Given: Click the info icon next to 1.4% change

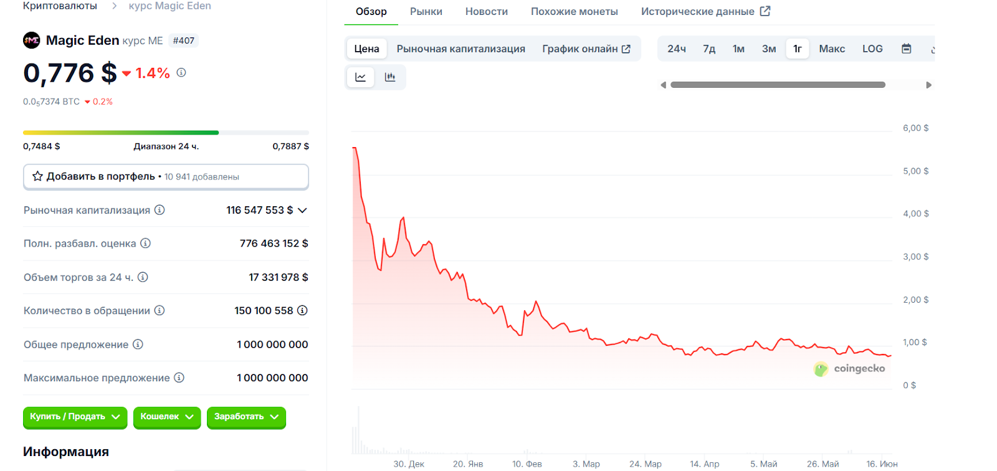Looking at the screenshot, I should pos(181,72).
